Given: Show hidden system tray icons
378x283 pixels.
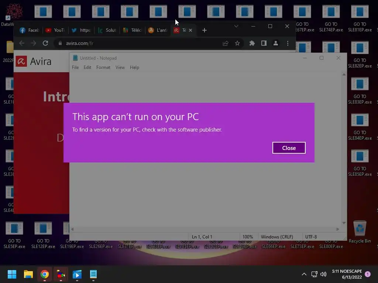Looking at the screenshot, I should tap(304, 274).
